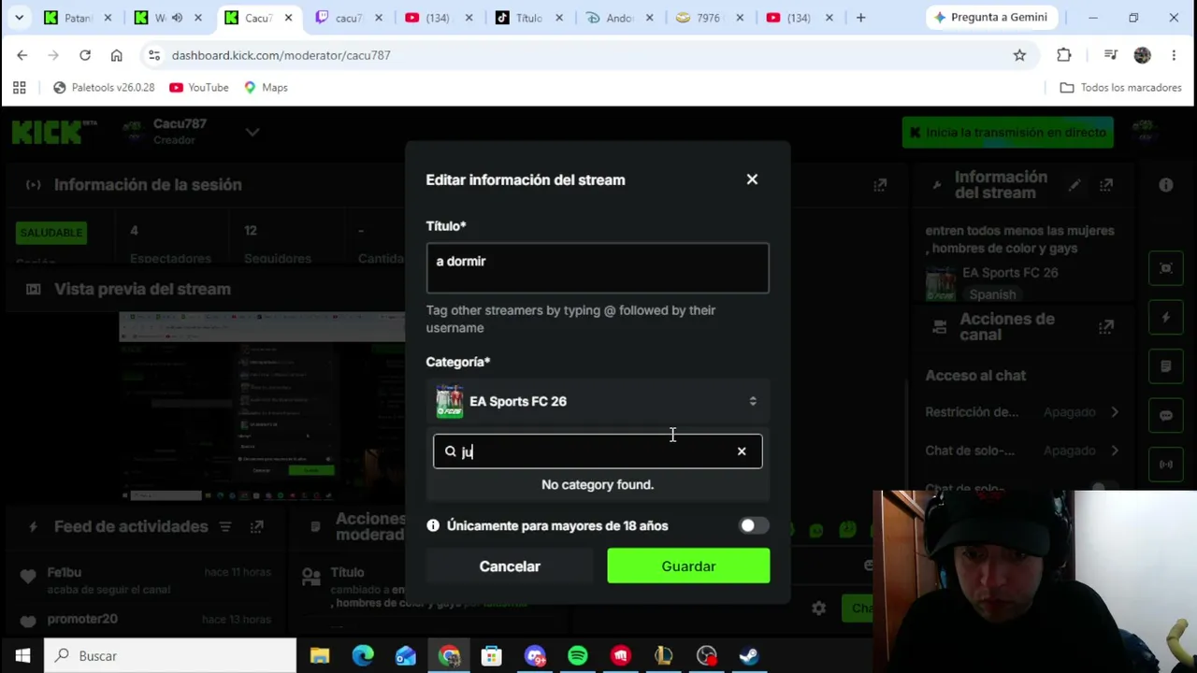Go back to the previous page
The image size is (1197, 673).
tap(22, 55)
